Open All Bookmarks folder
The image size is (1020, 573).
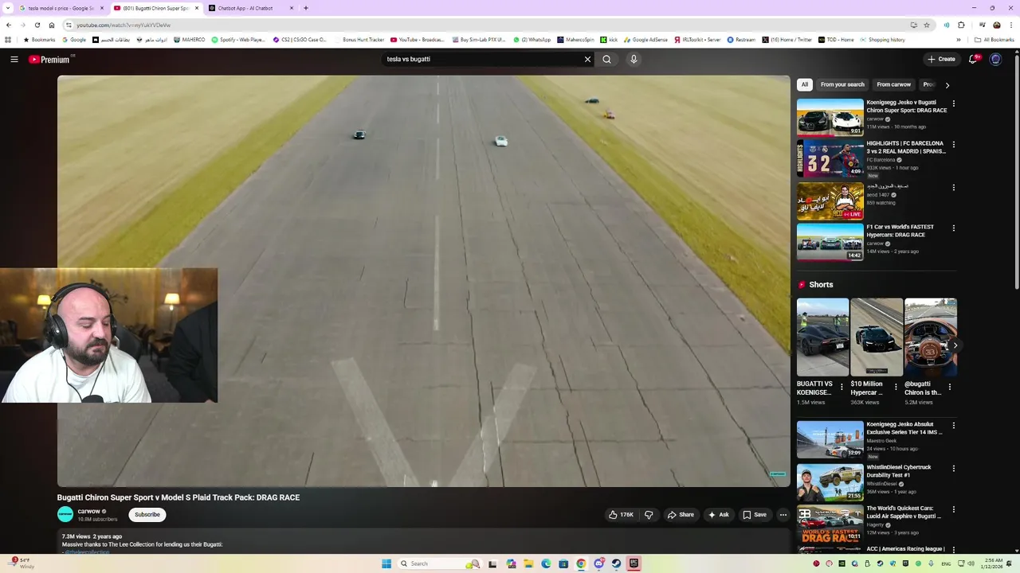(x=994, y=40)
